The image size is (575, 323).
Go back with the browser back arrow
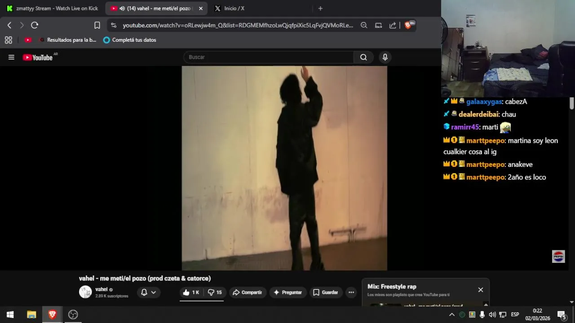tap(9, 25)
